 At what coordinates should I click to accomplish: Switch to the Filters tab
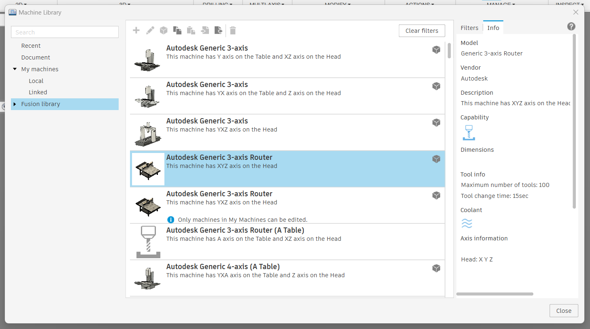tap(469, 28)
